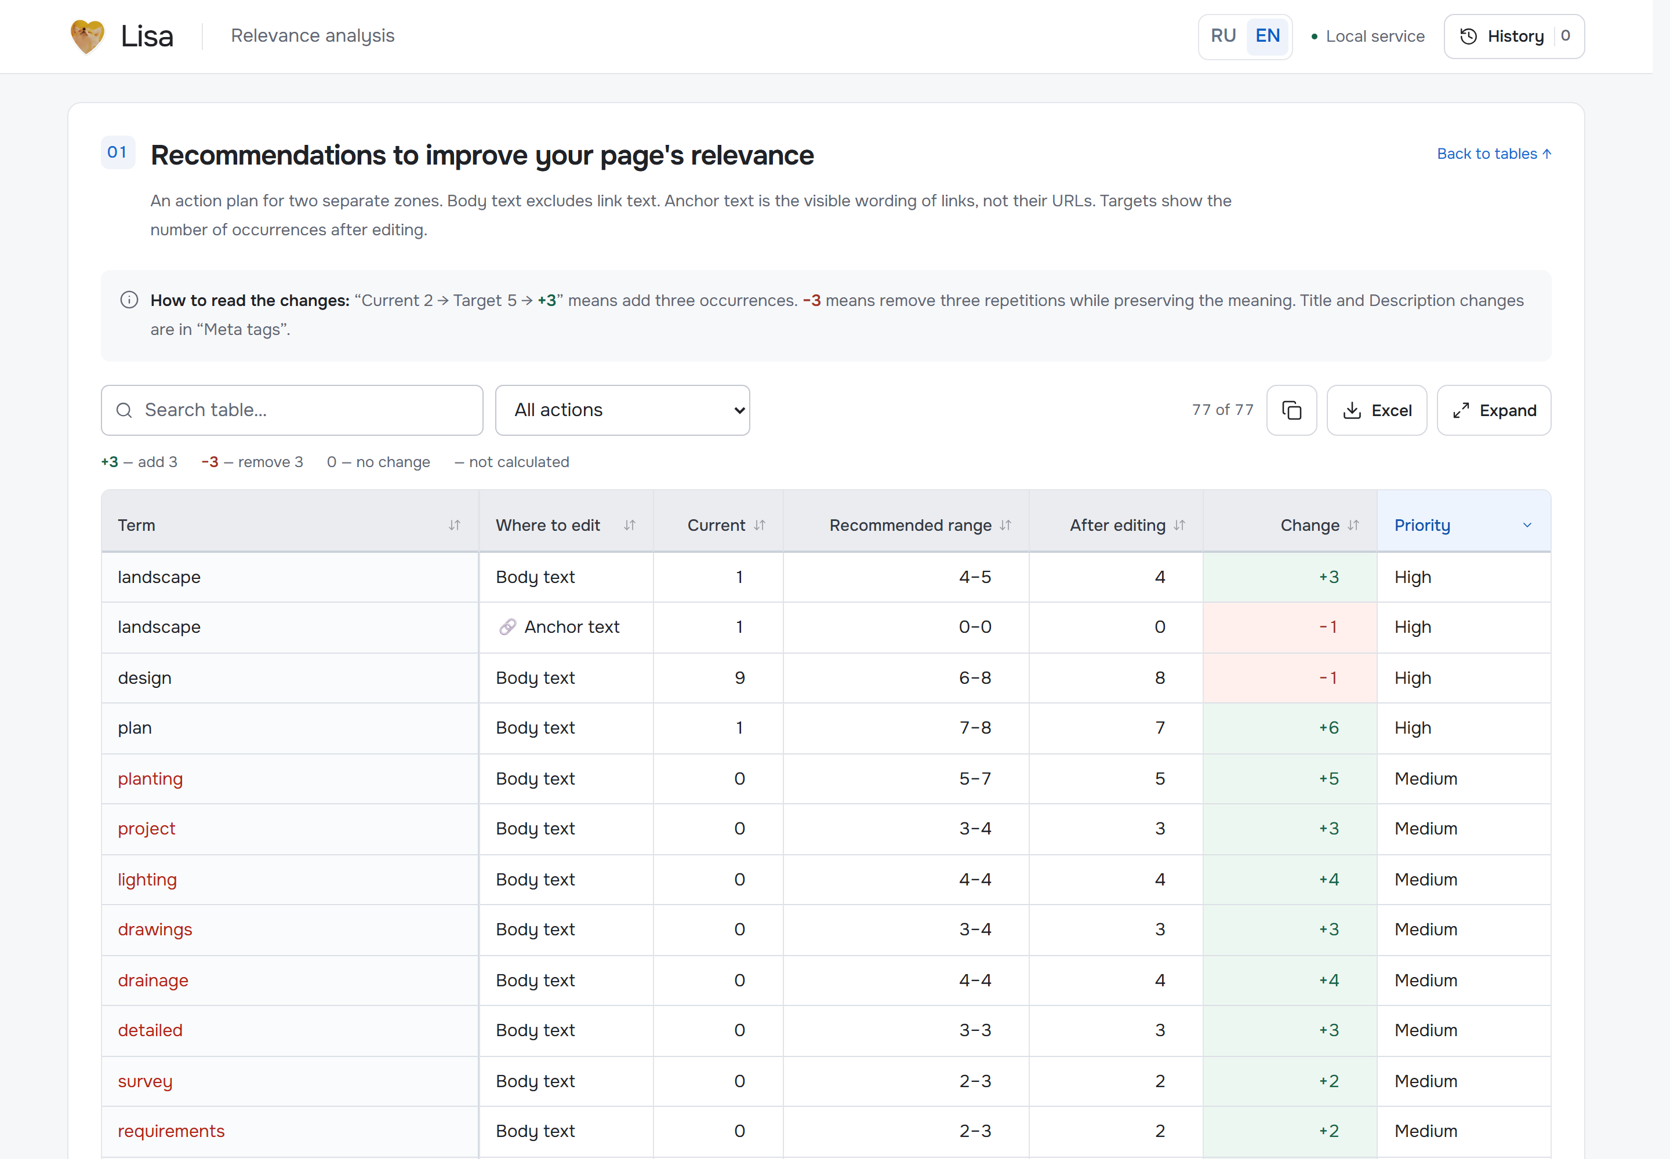Image resolution: width=1670 pixels, height=1159 pixels.
Task: Open the All actions dropdown
Action: (x=622, y=410)
